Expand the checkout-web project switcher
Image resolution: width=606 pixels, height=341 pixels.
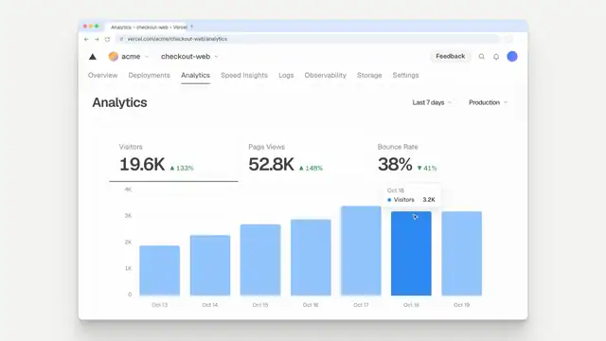click(217, 57)
